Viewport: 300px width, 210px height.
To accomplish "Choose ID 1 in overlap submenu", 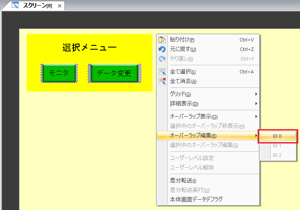I will [x=277, y=146].
